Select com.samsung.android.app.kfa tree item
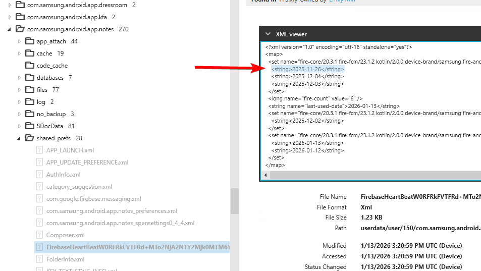The image size is (481, 271). 67,17
